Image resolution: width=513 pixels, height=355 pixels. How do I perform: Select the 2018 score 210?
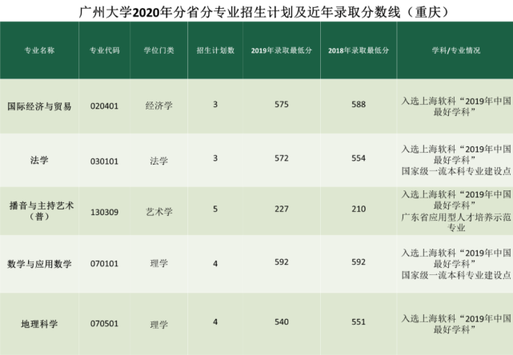[x=359, y=209]
